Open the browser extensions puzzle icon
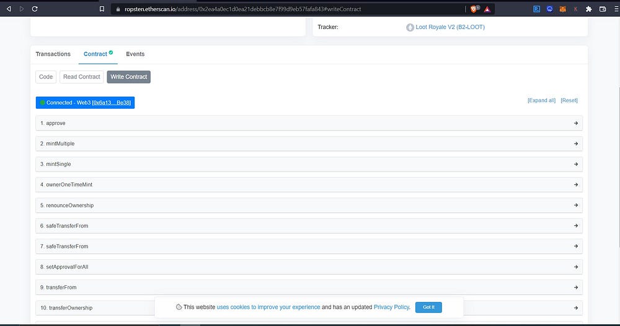Screen dimensions: 620x326 click(x=589, y=9)
